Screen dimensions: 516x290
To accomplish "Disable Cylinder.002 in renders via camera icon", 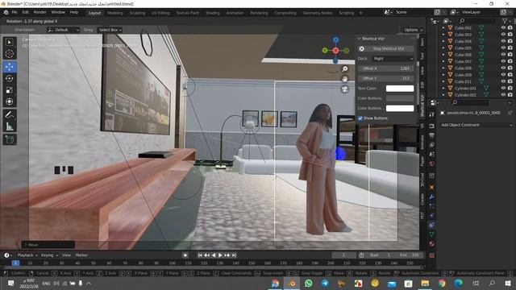I will click(x=510, y=95).
